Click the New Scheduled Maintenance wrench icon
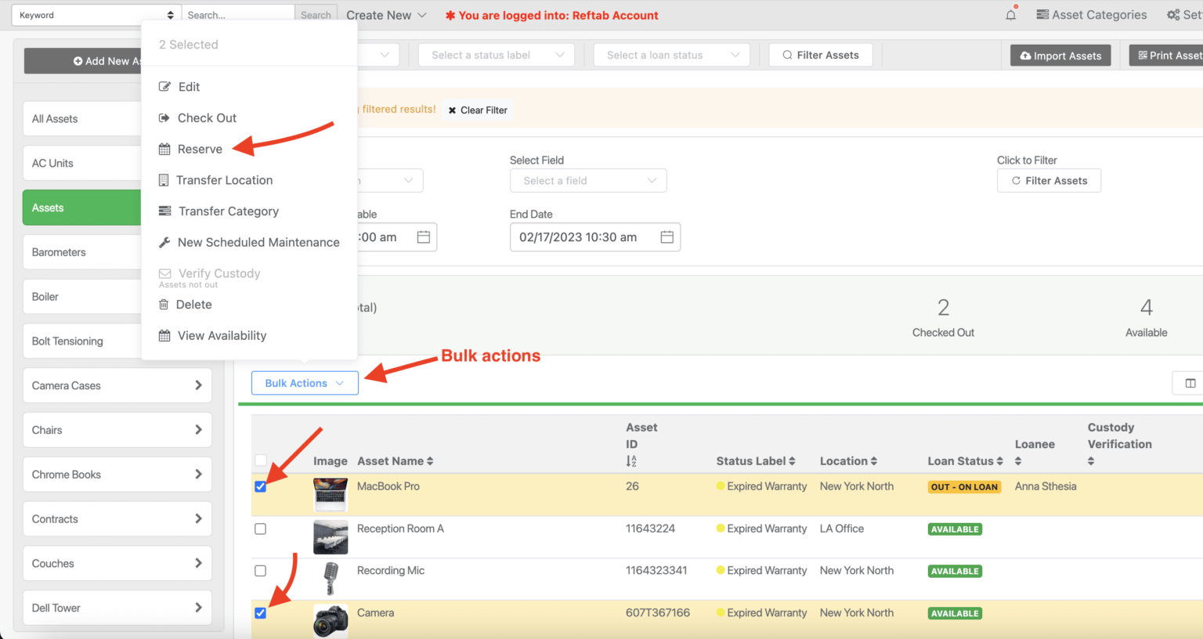 pos(164,242)
